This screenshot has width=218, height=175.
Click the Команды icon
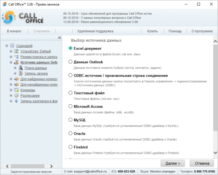tap(16, 90)
